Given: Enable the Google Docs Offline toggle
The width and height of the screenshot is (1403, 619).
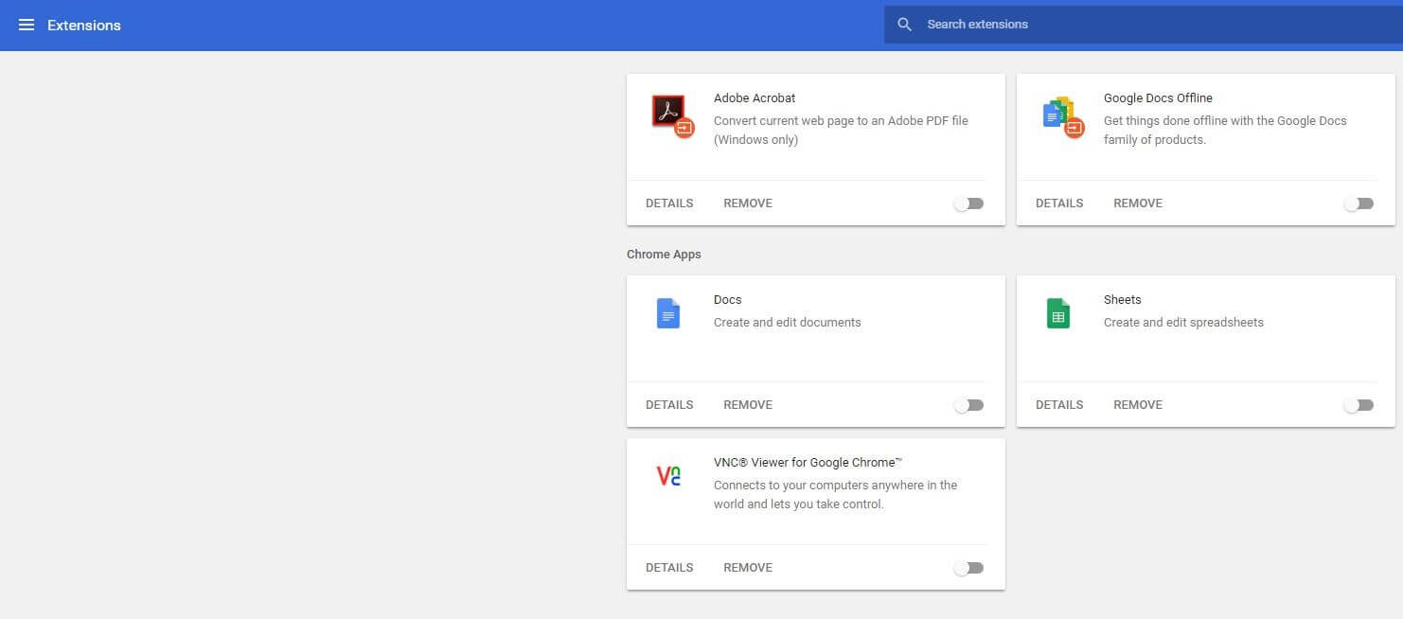Looking at the screenshot, I should pyautogui.click(x=1359, y=203).
